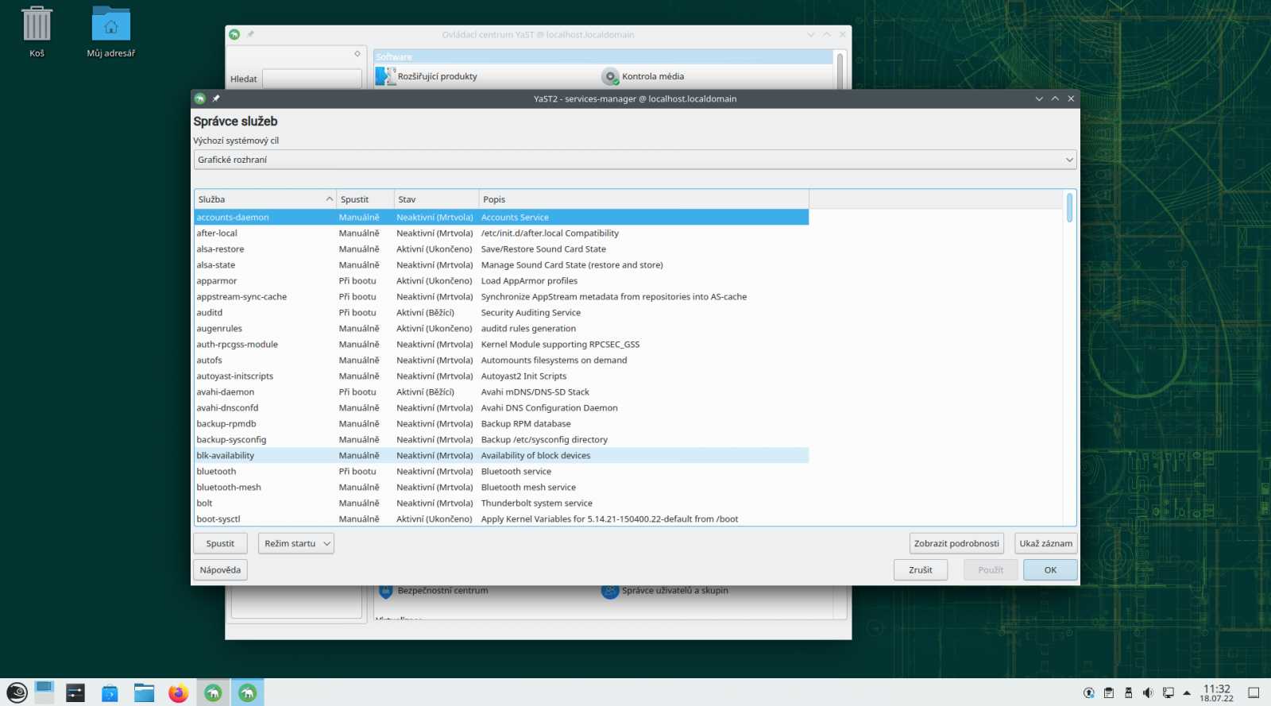Select the bluetooth-mesh service row
This screenshot has height=706, width=1271.
501,487
